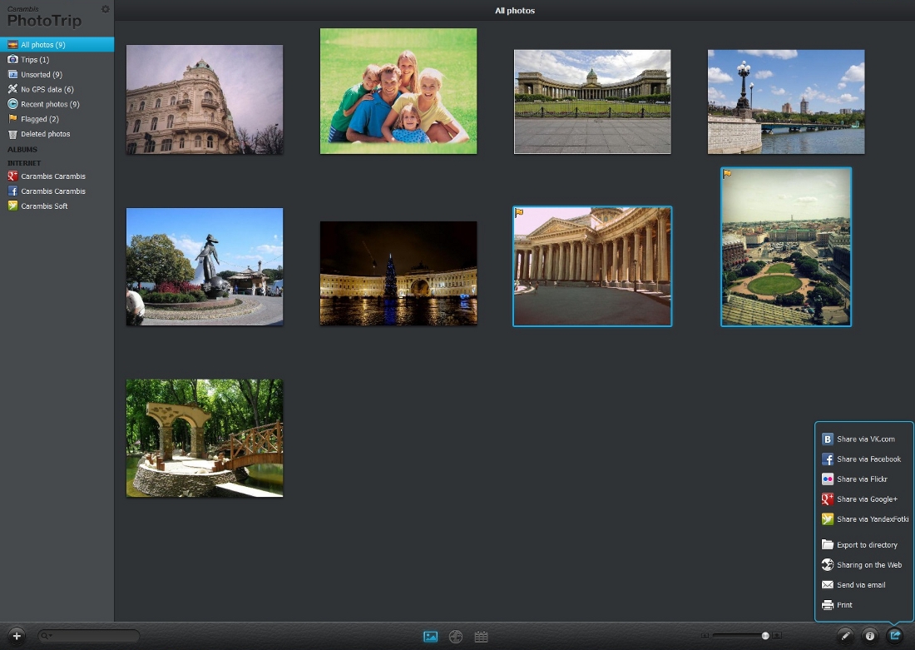This screenshot has width=915, height=650.
Task: Choose Send via email
Action: (861, 585)
